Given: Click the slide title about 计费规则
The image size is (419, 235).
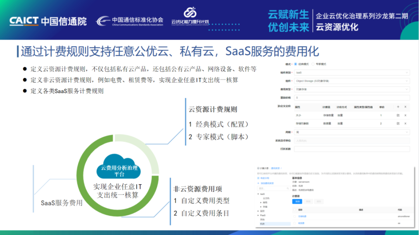Looking at the screenshot, I should [x=170, y=51].
